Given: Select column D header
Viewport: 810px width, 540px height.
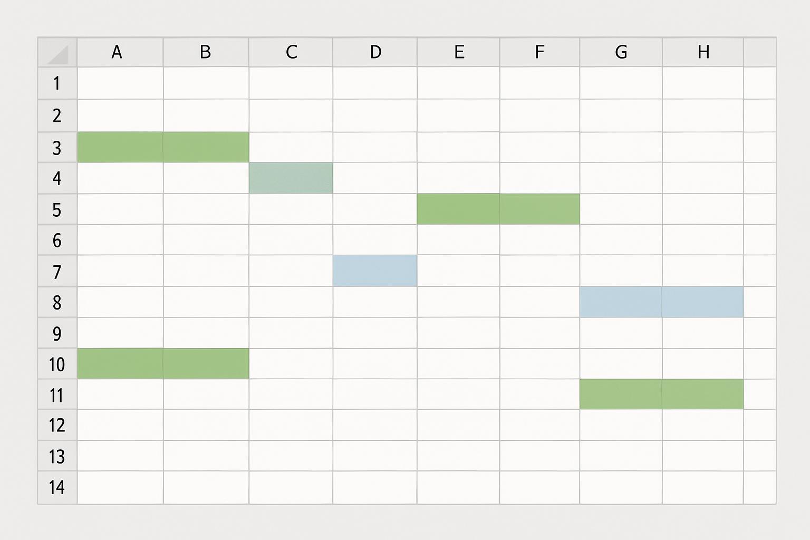Looking at the screenshot, I should tap(375, 52).
